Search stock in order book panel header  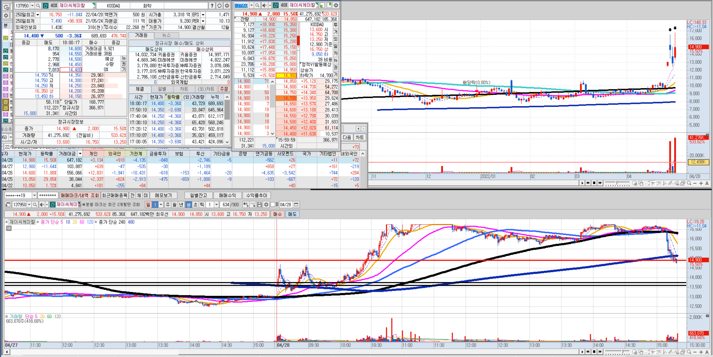pyautogui.click(x=257, y=5)
